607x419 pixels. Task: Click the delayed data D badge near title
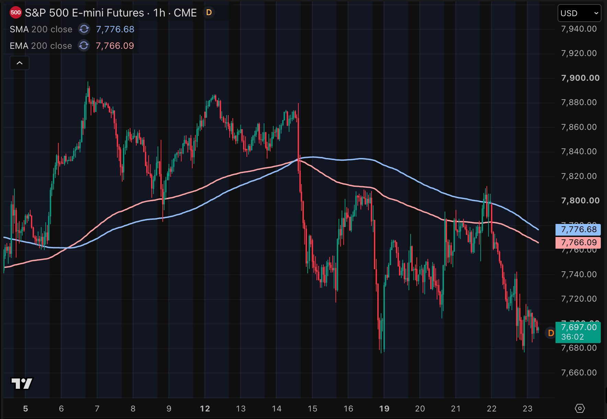(x=209, y=13)
